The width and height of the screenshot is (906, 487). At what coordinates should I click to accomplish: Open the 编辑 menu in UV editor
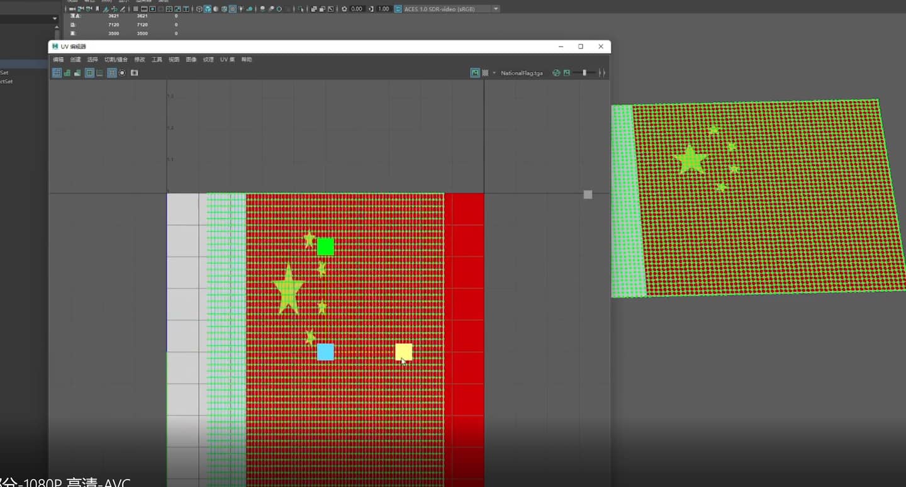pos(59,60)
